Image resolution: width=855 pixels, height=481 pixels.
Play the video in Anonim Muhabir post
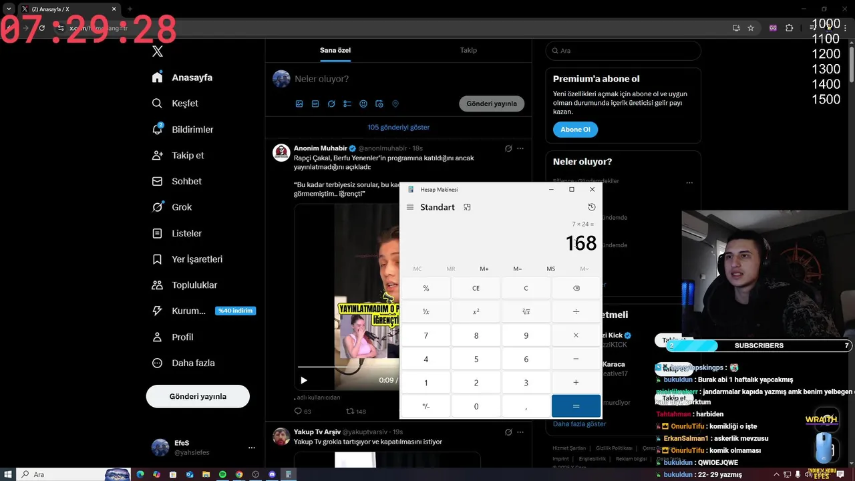click(304, 380)
